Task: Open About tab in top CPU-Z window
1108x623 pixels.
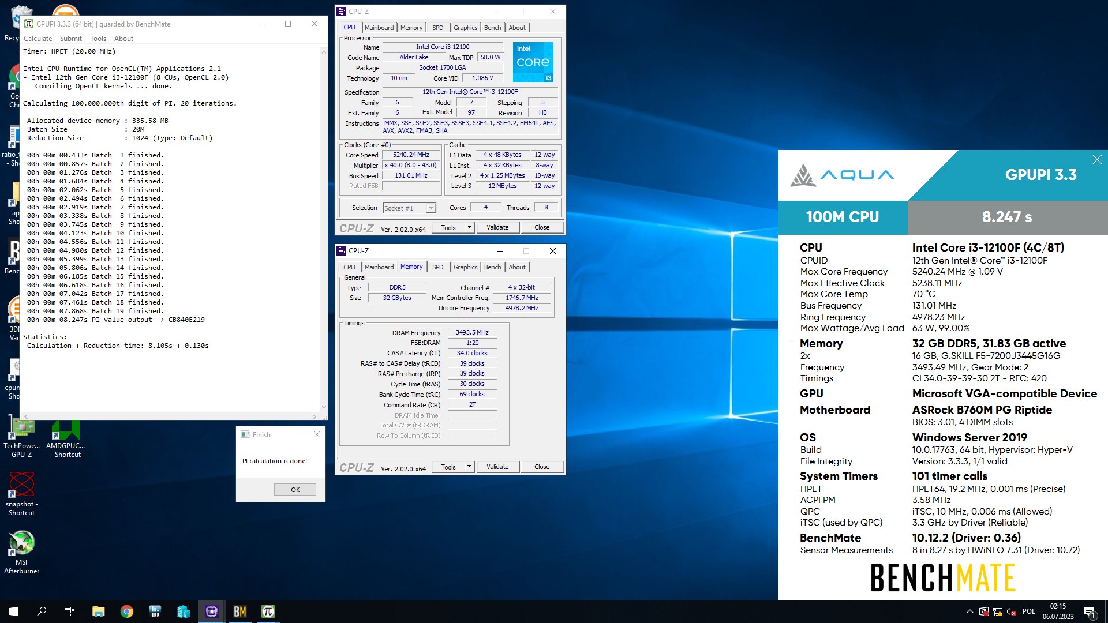Action: [517, 28]
